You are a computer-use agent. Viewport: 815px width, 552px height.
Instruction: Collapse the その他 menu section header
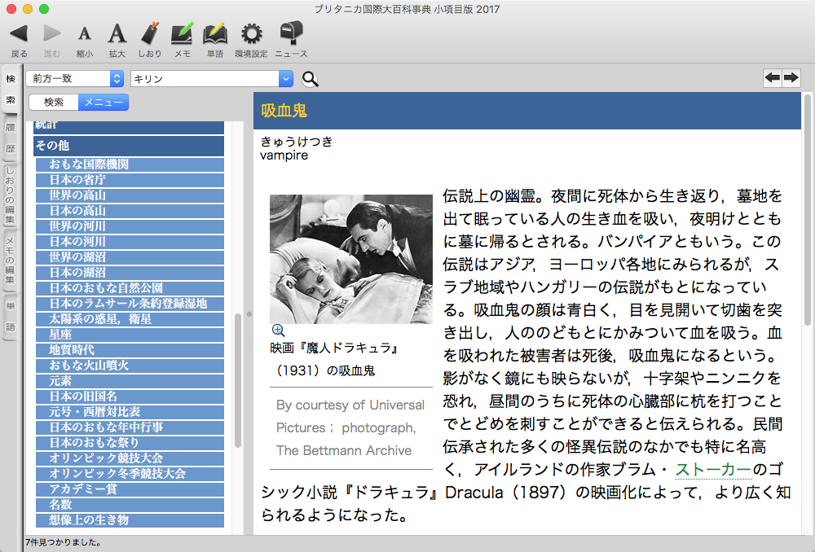tap(129, 146)
